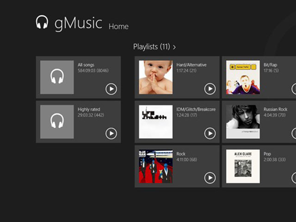Click the 584:09:03 (8046) duration text

click(x=93, y=71)
